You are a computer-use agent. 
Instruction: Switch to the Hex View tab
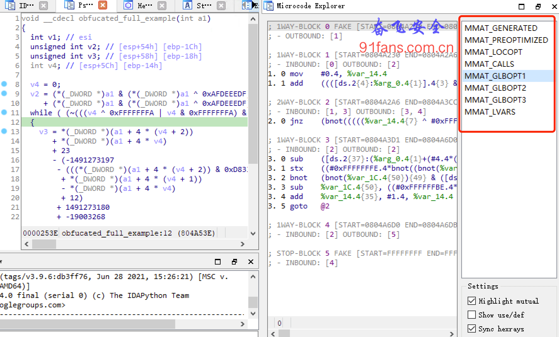point(145,5)
